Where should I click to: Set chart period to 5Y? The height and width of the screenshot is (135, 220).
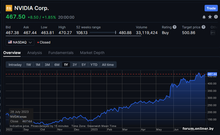pos(84,65)
